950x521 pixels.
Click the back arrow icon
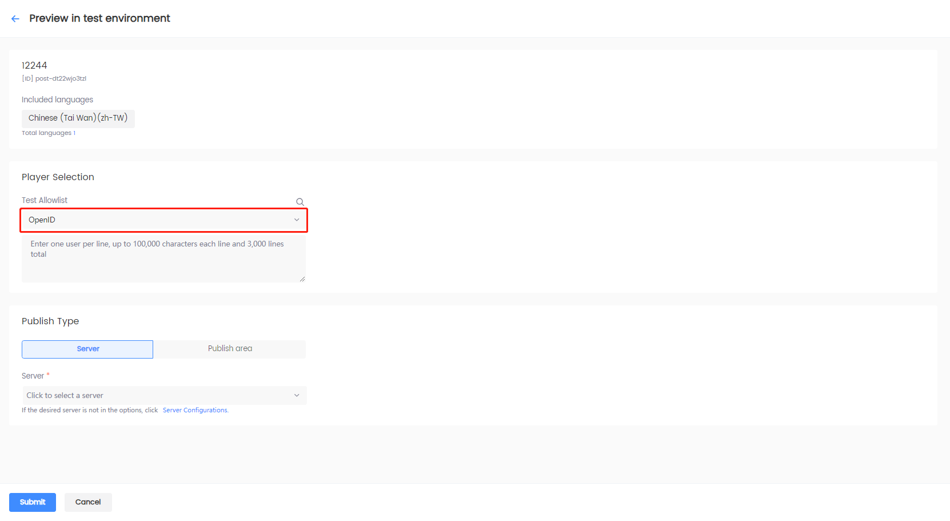click(x=15, y=19)
